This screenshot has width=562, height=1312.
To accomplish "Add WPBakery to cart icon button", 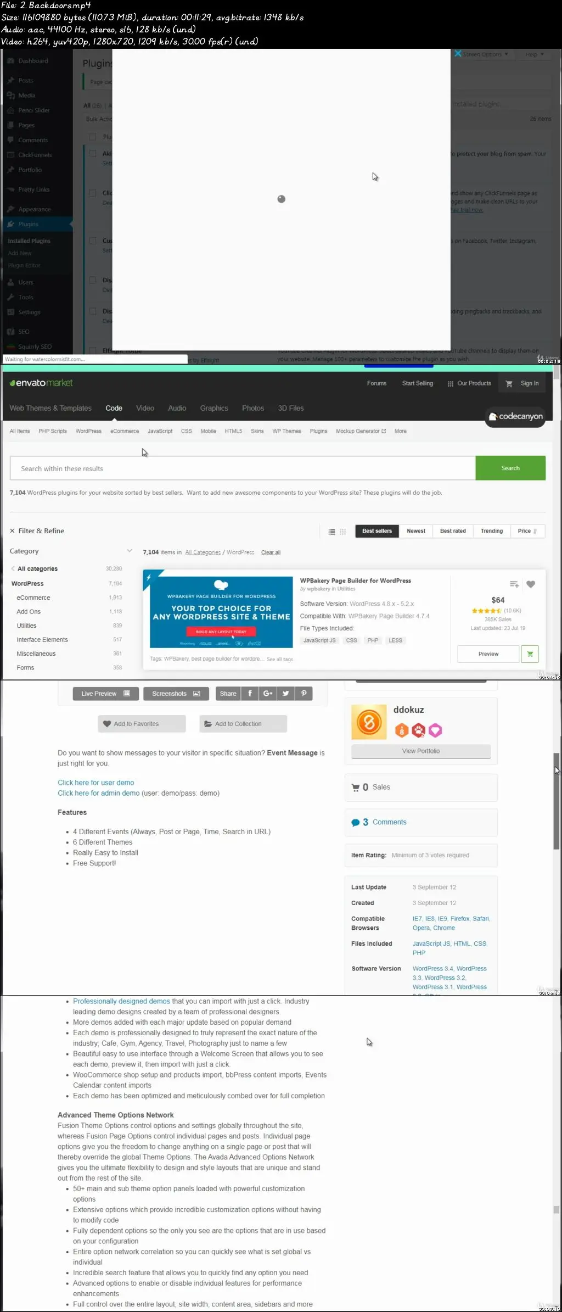I will 530,654.
